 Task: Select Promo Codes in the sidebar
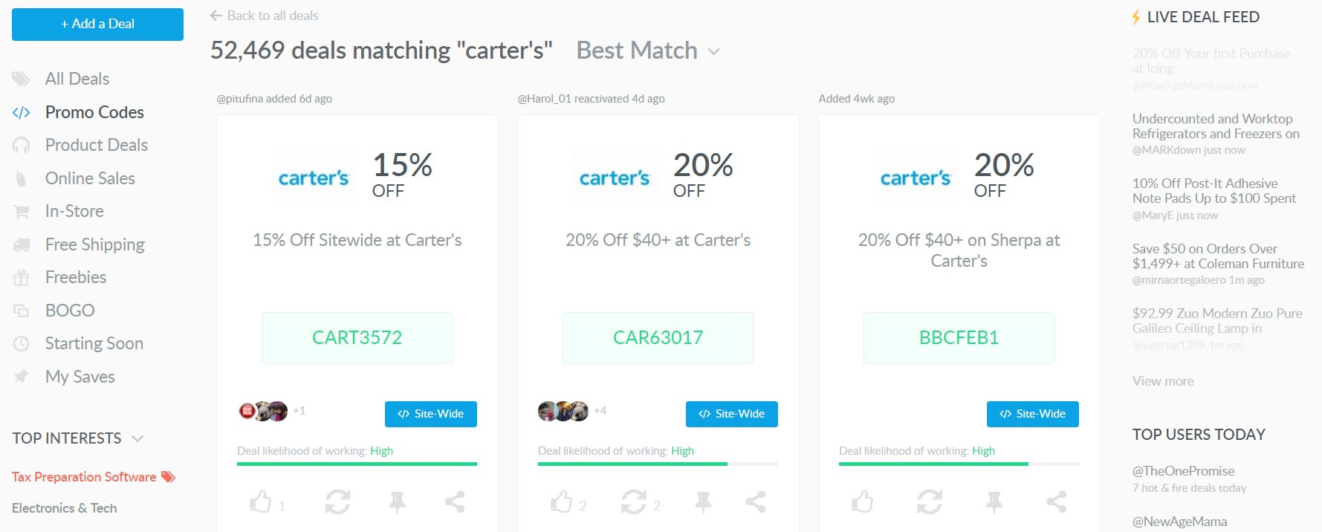point(94,112)
